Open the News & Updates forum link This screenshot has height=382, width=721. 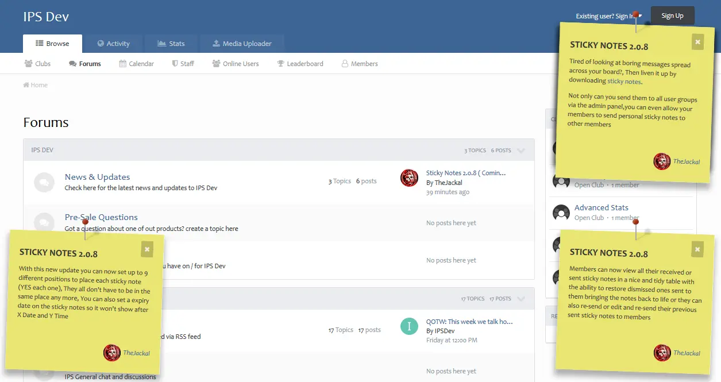[97, 177]
